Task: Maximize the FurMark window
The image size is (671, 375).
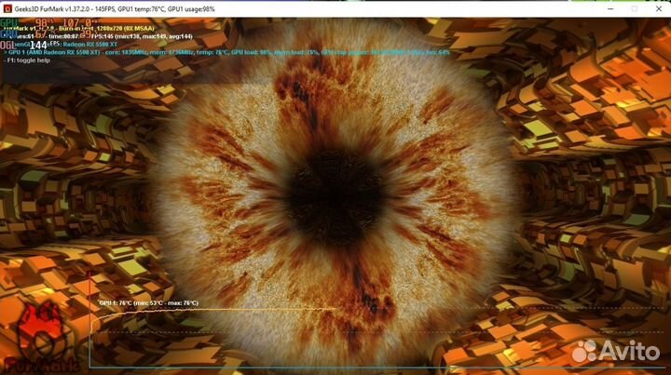Action: pos(635,9)
